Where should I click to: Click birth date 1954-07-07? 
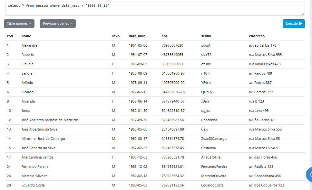[x=138, y=55]
